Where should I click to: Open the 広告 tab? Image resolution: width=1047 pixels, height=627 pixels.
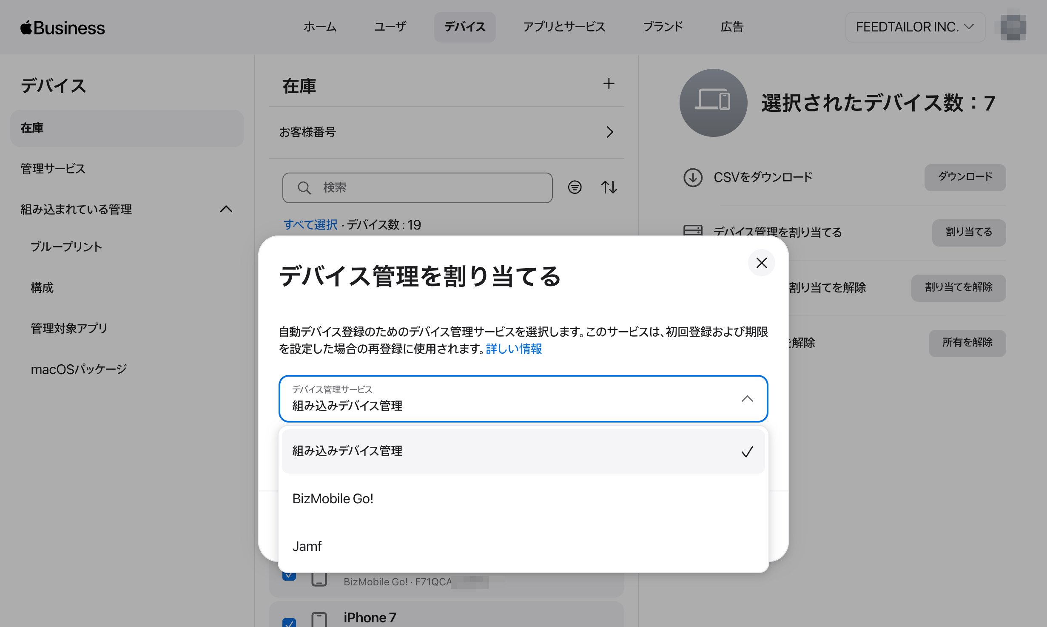coord(731,27)
